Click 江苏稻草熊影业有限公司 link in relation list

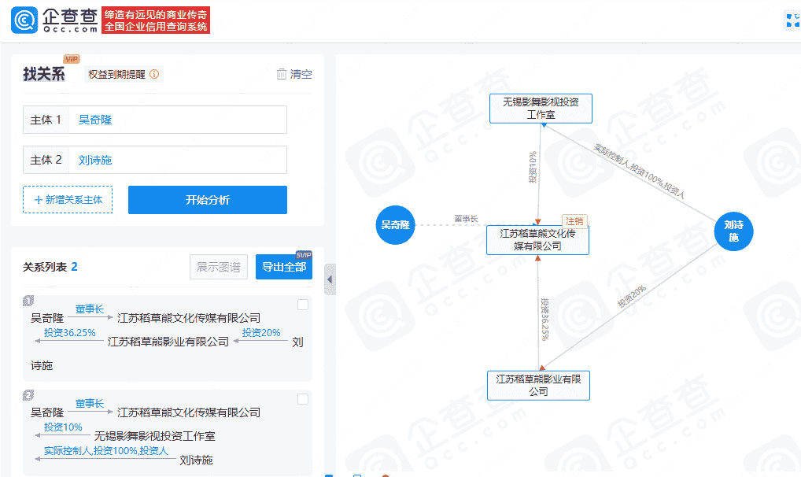pyautogui.click(x=167, y=341)
